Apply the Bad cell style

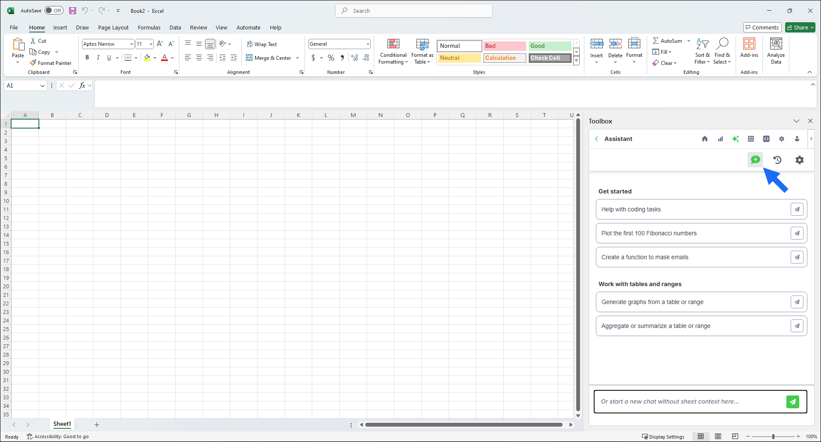click(x=504, y=46)
